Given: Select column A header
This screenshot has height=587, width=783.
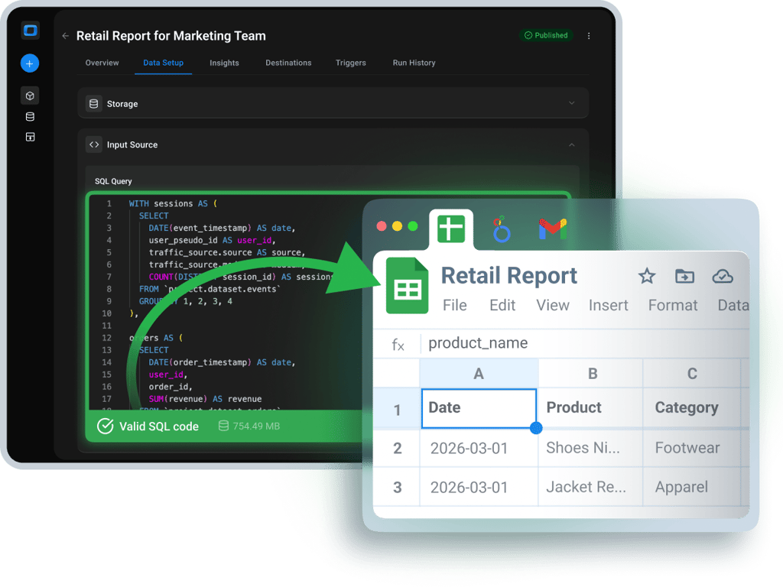Looking at the screenshot, I should (479, 373).
